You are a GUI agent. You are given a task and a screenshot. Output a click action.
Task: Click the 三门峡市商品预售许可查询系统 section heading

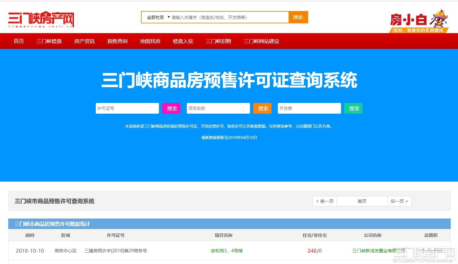point(54,201)
